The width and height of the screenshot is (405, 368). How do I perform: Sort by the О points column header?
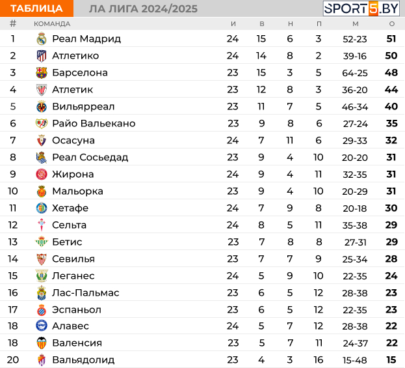tap(392, 24)
